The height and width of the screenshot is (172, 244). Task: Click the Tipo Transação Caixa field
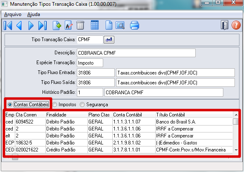90,40
